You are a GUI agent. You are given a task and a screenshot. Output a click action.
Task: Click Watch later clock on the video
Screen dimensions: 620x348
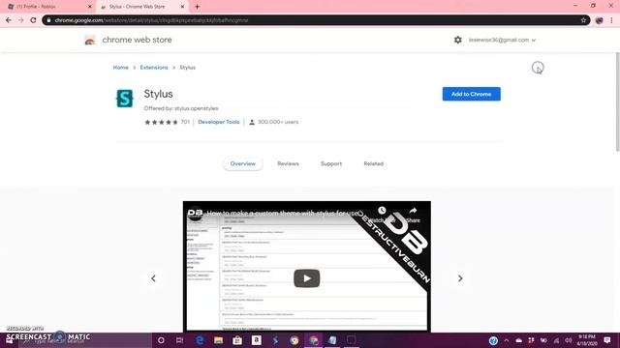click(382, 211)
